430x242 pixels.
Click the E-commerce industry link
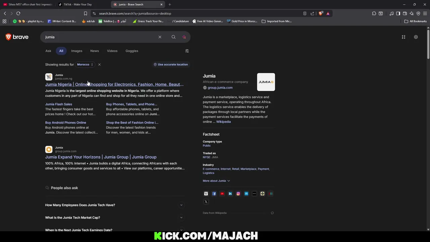211,169
